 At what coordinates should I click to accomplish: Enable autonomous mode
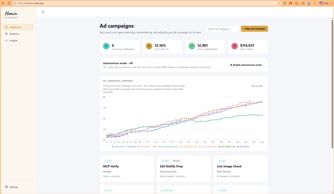pyautogui.click(x=246, y=65)
